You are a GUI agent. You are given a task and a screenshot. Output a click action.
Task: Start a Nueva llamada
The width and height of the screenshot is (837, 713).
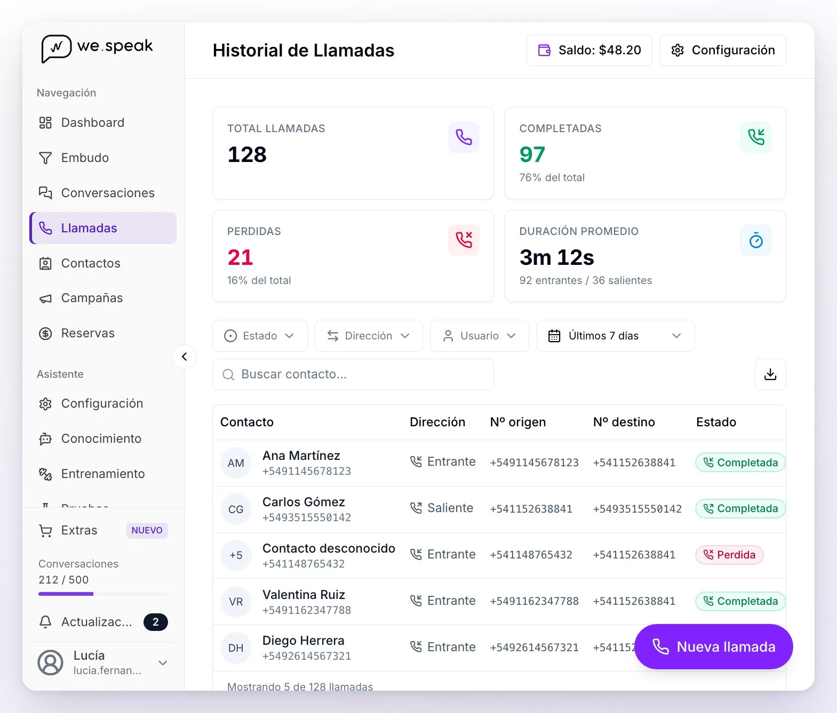714,647
